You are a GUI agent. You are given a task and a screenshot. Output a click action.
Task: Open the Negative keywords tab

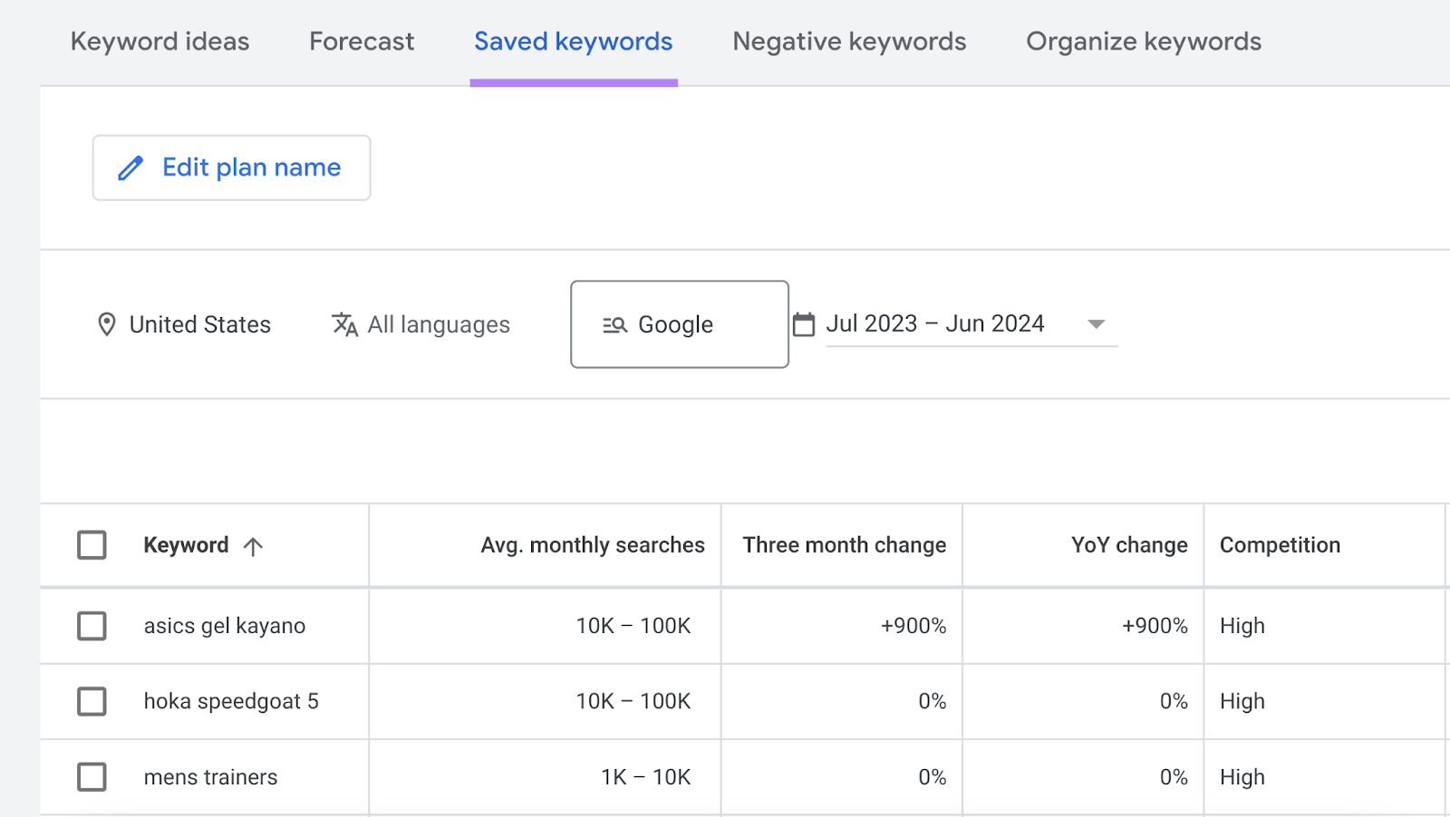click(x=849, y=42)
